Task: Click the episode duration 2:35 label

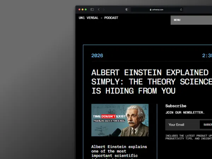Action: pyautogui.click(x=207, y=55)
